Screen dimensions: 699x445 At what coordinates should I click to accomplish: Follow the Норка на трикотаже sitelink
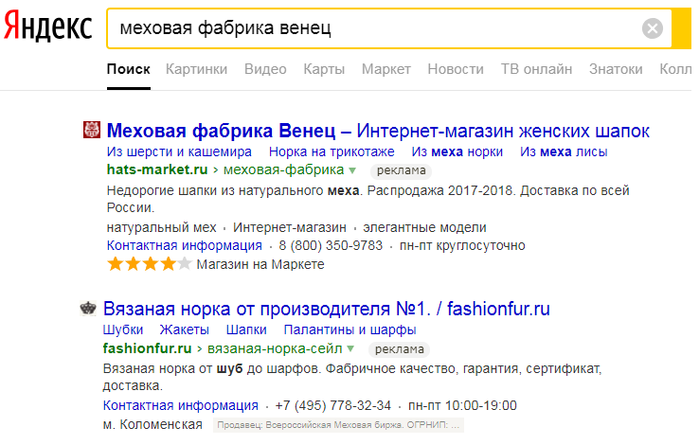(x=332, y=151)
